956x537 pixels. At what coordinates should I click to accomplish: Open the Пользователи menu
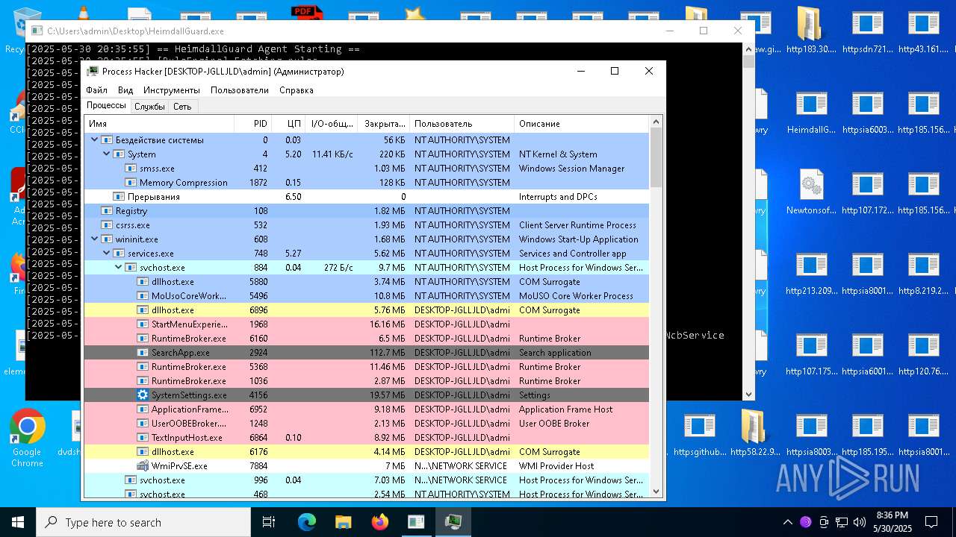(240, 90)
